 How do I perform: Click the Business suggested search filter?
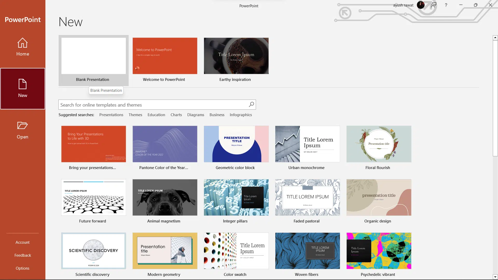(x=217, y=115)
